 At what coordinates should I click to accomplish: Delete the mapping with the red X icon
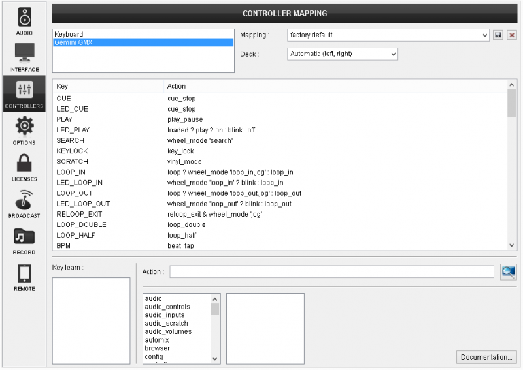click(511, 35)
